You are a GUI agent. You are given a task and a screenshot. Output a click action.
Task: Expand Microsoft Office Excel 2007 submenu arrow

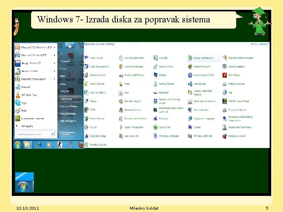55,79
